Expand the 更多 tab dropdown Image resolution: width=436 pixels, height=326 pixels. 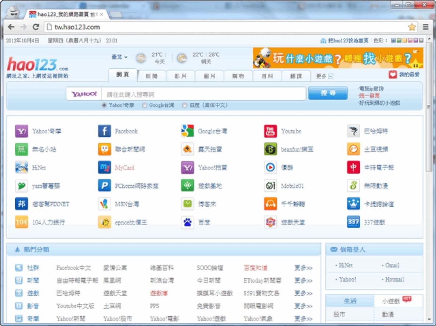click(324, 76)
